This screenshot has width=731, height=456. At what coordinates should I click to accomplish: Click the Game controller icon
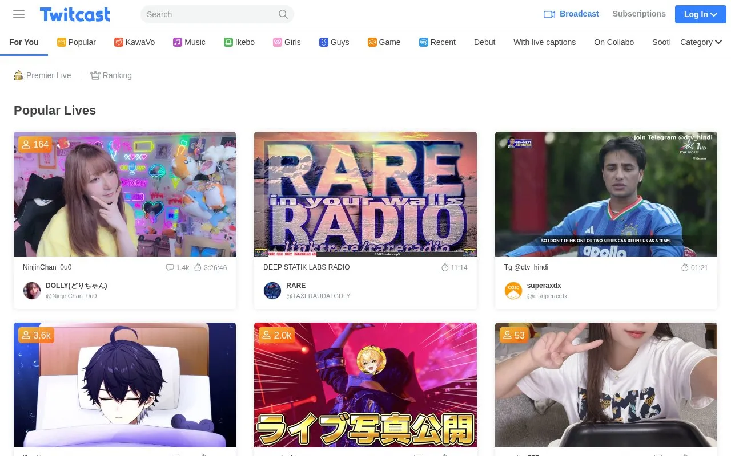pyautogui.click(x=372, y=42)
